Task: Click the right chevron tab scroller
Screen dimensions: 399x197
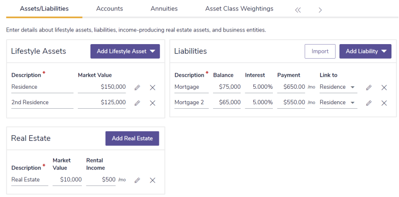Action: (x=320, y=10)
